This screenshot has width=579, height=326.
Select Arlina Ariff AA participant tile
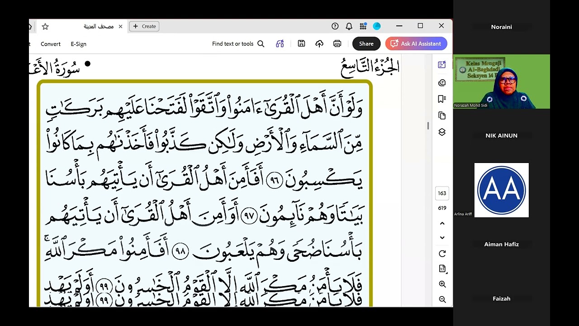point(501,190)
